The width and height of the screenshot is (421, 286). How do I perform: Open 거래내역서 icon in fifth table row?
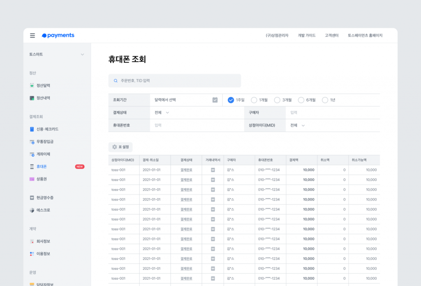(213, 209)
